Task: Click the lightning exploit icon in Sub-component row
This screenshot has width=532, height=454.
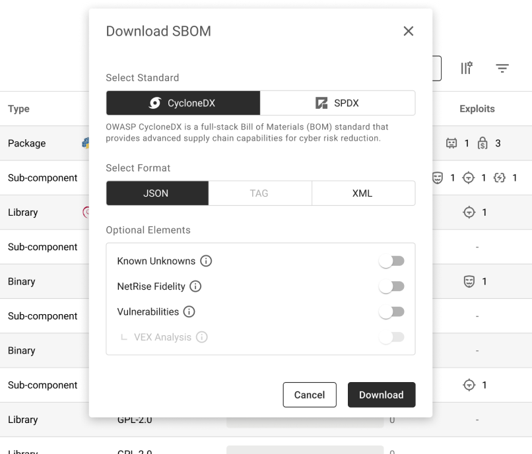Action: [x=500, y=178]
